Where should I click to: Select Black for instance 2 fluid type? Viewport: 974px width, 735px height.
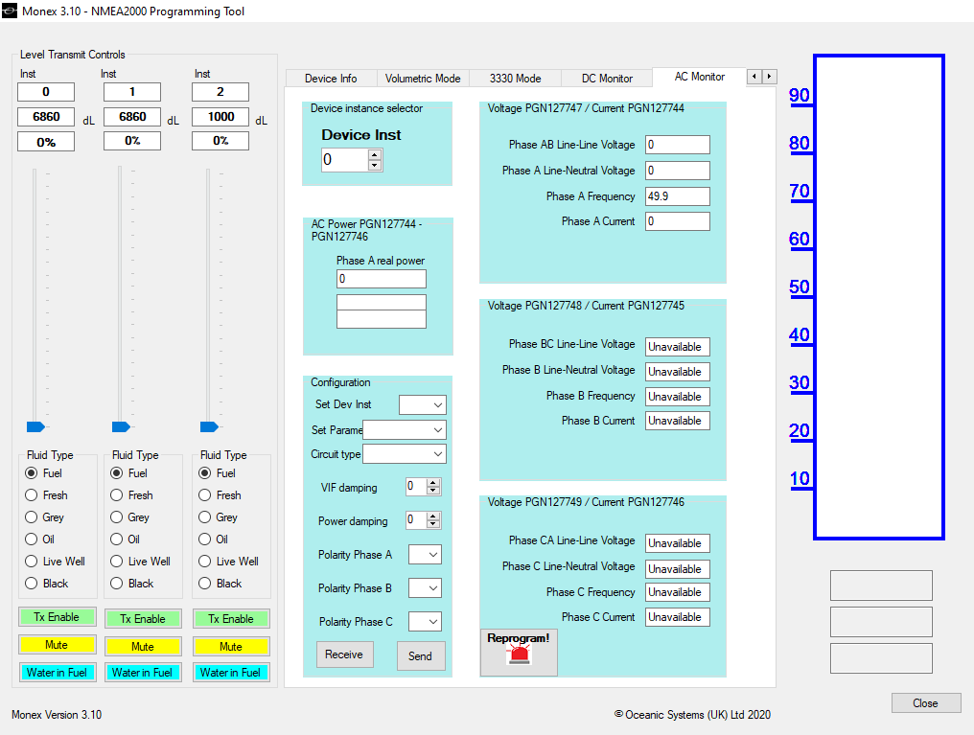[204, 584]
